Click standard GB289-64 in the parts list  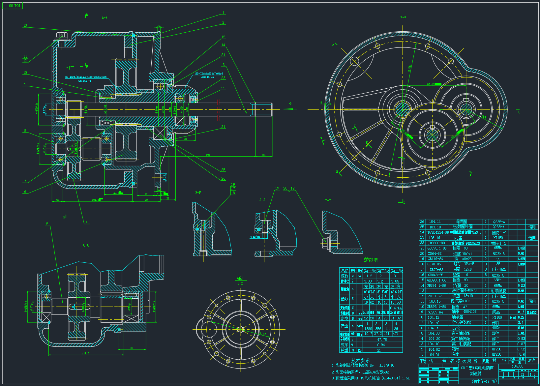pyautogui.click(x=435, y=312)
